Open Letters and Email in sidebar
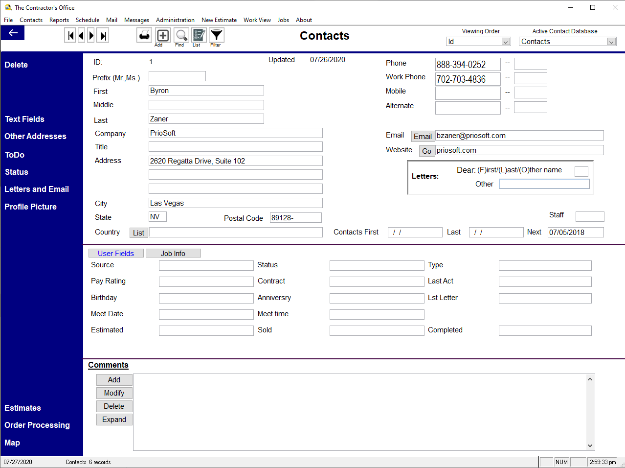Screen dimensions: 625x468 pos(37,189)
